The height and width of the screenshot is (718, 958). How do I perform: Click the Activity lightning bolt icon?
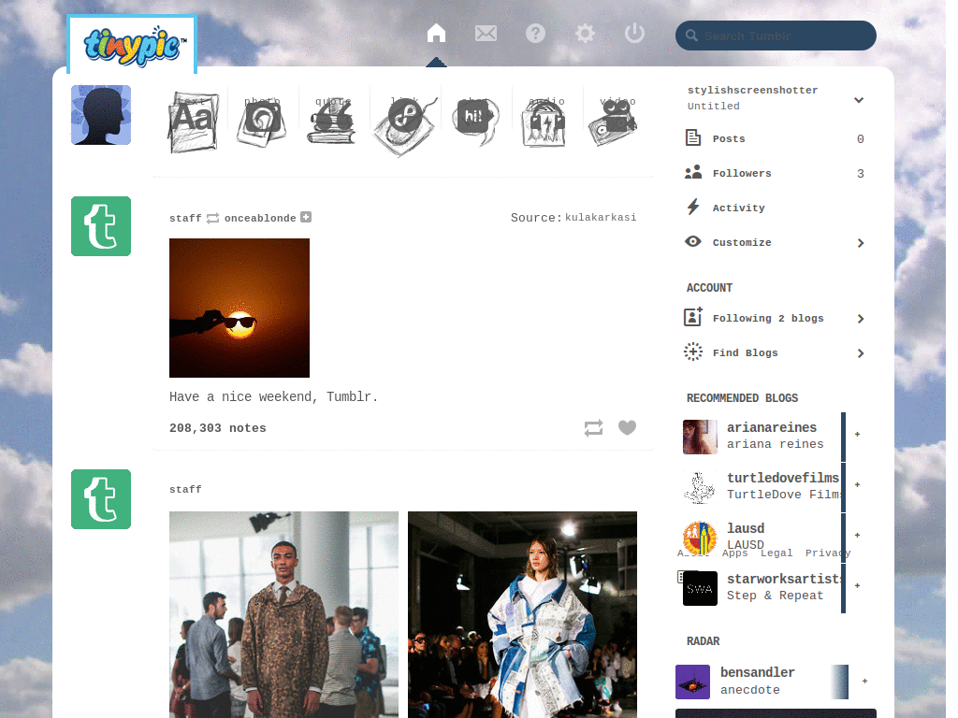point(693,207)
